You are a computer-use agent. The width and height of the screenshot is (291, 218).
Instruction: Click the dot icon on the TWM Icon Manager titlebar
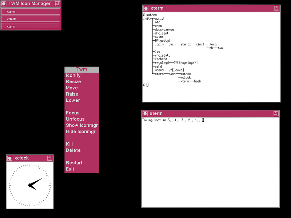4,3
